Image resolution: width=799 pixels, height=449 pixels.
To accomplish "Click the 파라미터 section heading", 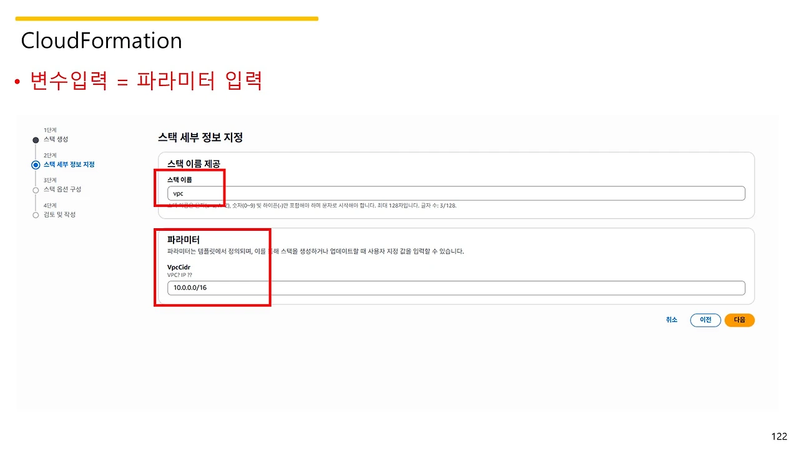I will tap(184, 239).
